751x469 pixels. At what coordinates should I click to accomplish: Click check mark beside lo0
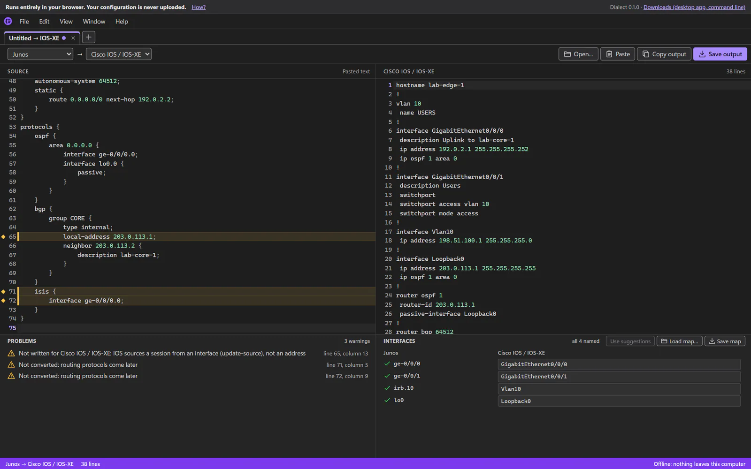(x=387, y=400)
